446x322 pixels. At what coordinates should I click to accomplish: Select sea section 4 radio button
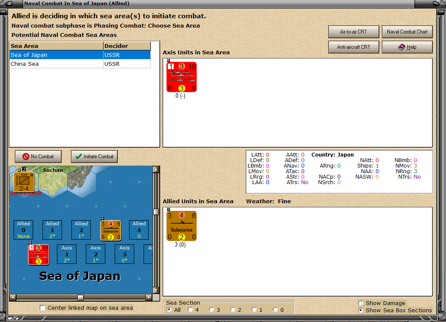tap(190, 310)
